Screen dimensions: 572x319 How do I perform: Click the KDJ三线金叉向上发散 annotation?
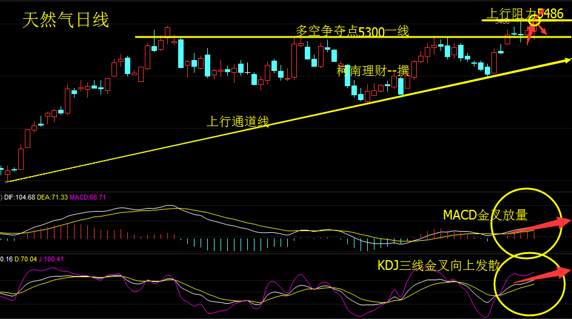(x=439, y=266)
